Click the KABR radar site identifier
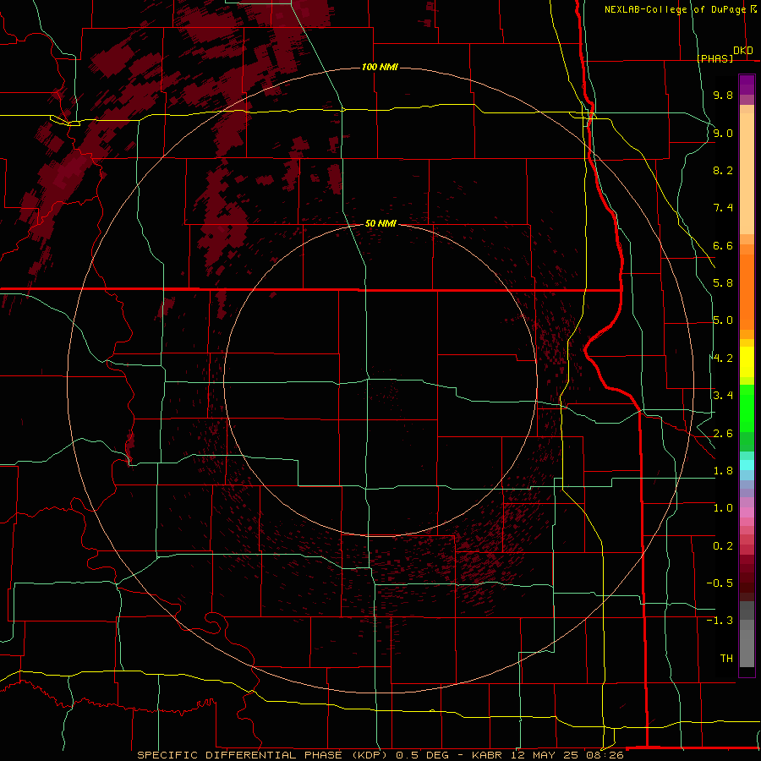This screenshot has width=761, height=761. pos(488,755)
